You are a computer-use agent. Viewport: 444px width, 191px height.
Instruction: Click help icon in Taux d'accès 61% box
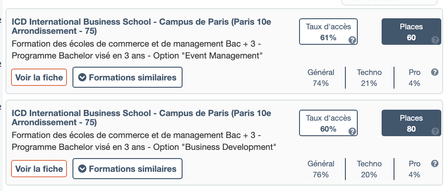(352, 40)
